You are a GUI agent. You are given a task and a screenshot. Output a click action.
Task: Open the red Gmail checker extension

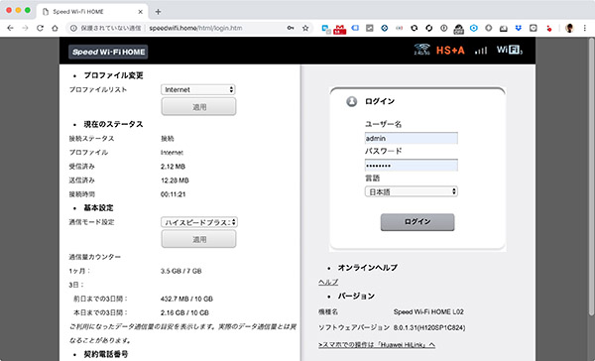click(339, 29)
